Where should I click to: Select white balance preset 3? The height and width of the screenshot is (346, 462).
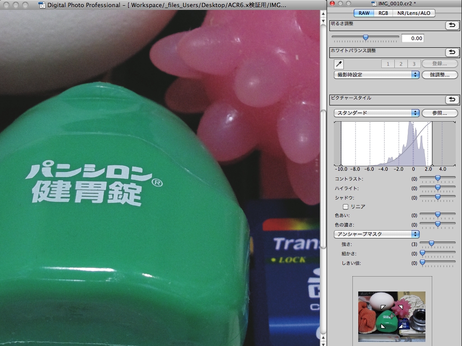(x=414, y=64)
